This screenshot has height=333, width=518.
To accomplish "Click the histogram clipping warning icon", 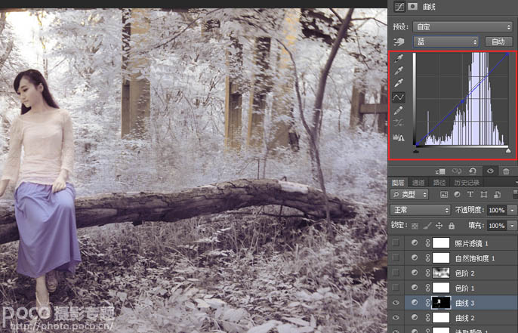I will coord(399,137).
